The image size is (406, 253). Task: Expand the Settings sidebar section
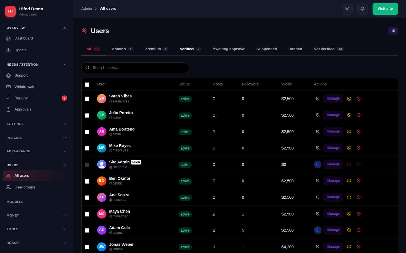pyautogui.click(x=37, y=124)
